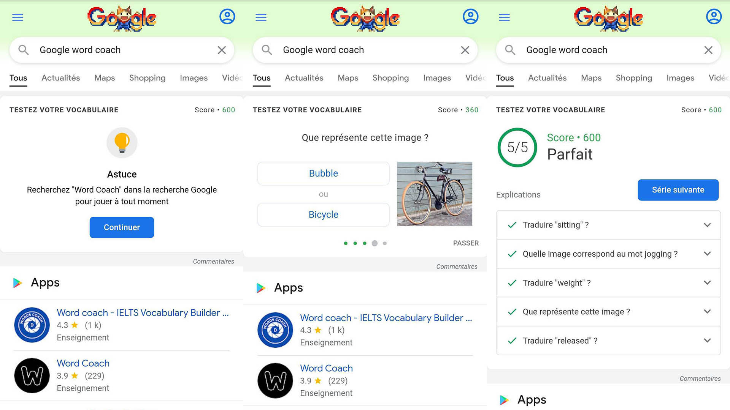Click the Google hamburger menu icon (right panel)
The width and height of the screenshot is (730, 410).
[x=504, y=17]
